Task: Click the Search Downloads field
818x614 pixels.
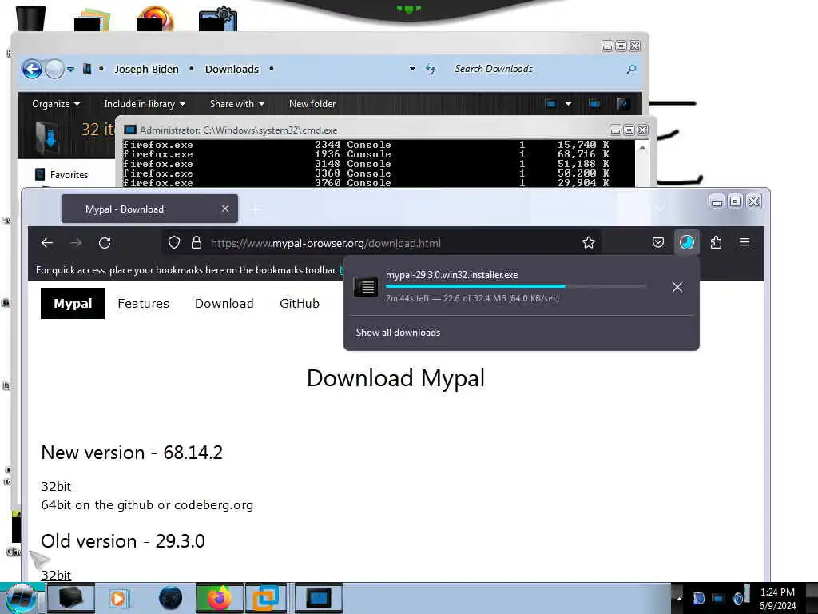Action: pyautogui.click(x=538, y=69)
